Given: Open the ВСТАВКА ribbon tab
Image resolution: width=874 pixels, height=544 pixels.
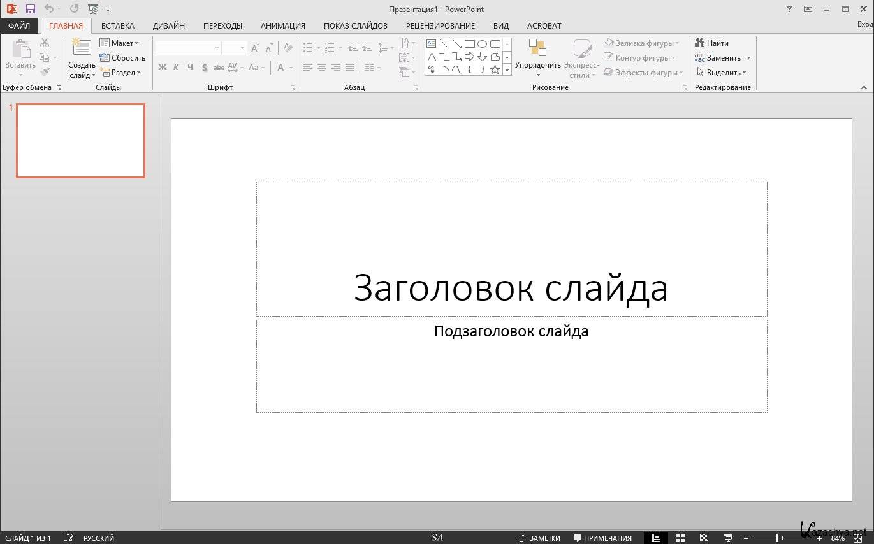Looking at the screenshot, I should (117, 26).
